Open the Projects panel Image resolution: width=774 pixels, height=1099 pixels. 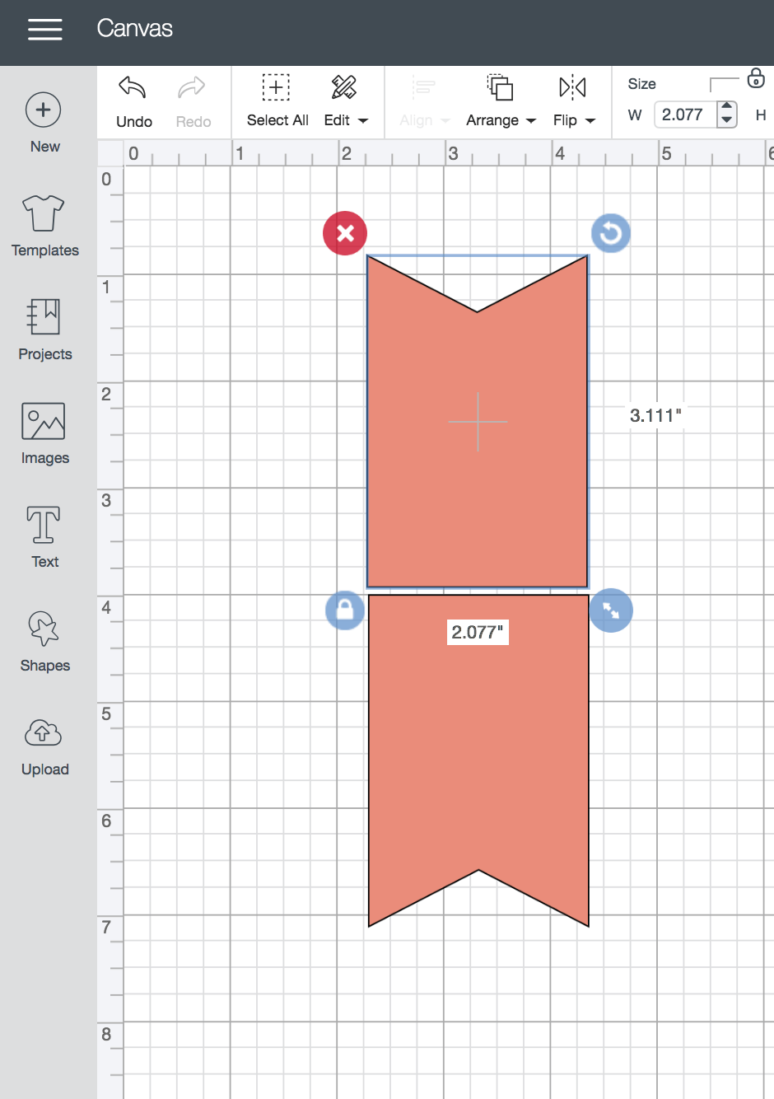coord(44,330)
